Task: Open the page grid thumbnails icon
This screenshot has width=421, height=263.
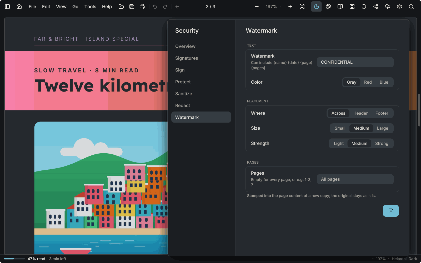Action: click(352, 7)
